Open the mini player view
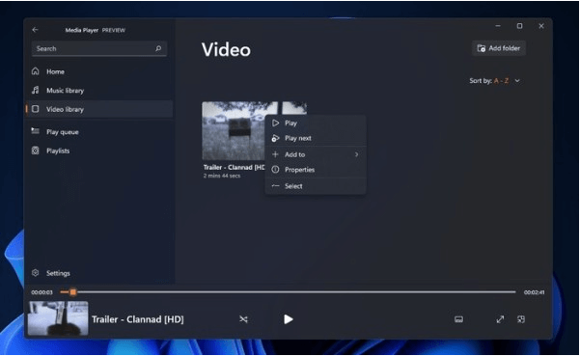Screen dimensions: 580x356 pos(521,319)
